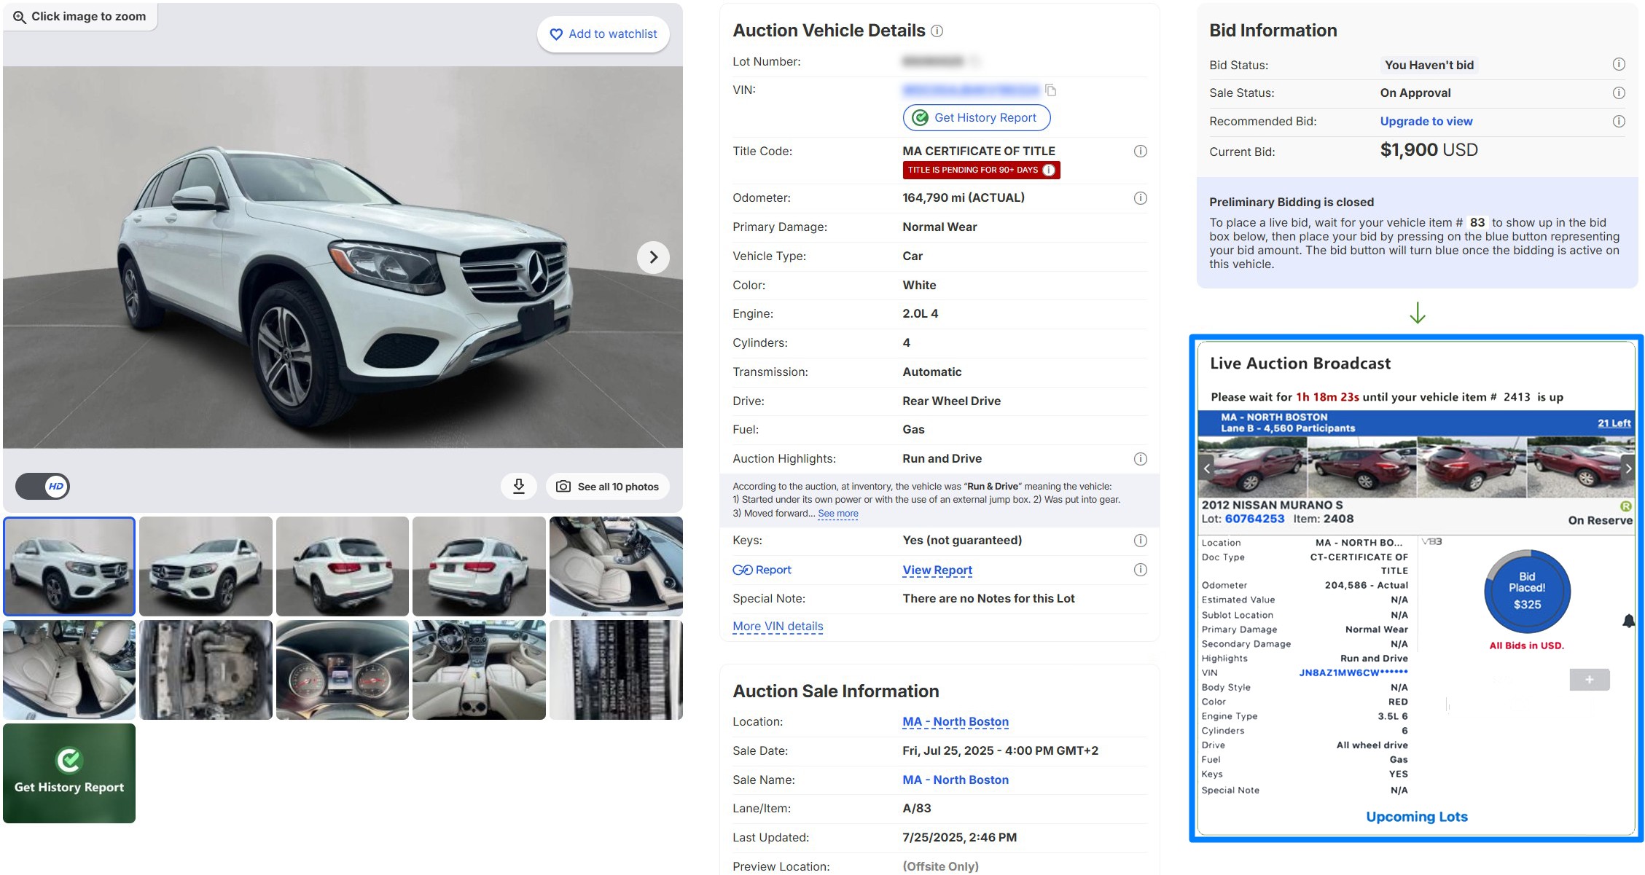Image resolution: width=1645 pixels, height=875 pixels.
Task: Click the circular bid timer showing $325
Action: (x=1526, y=592)
